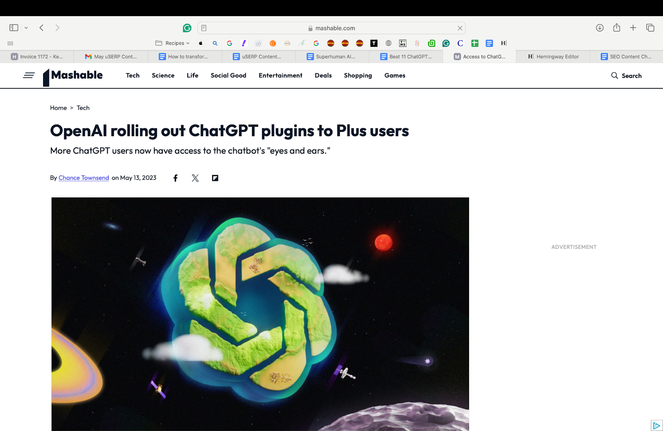Click the "on May 13, 2023" date text

coord(134,178)
